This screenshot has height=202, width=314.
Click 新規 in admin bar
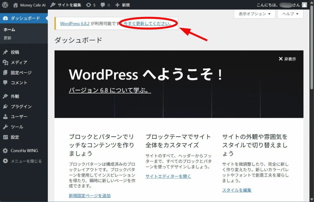[x=126, y=5]
